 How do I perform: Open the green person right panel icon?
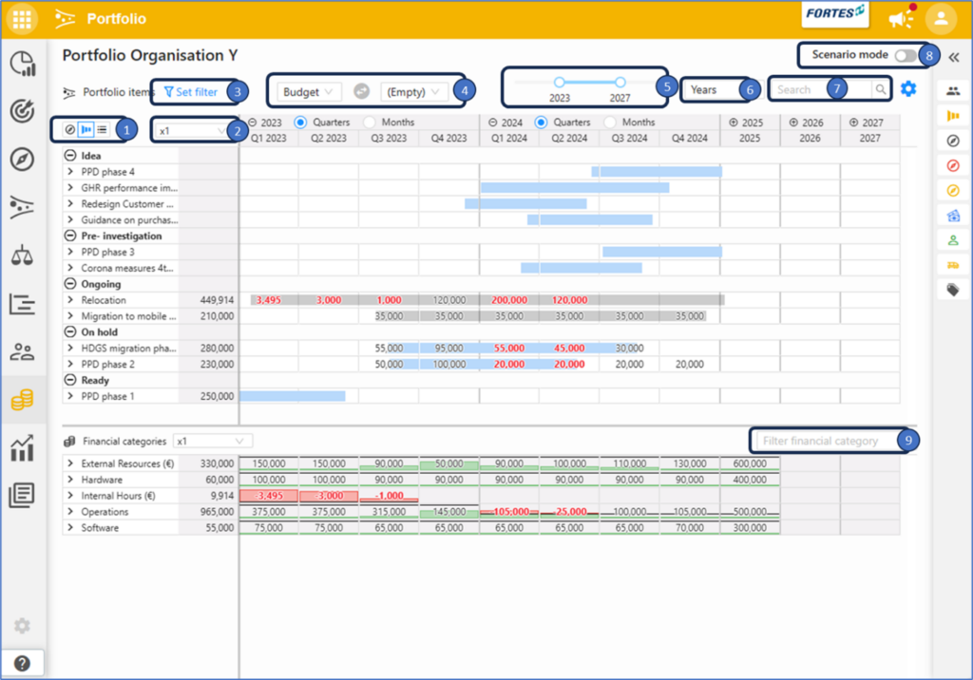(x=953, y=240)
